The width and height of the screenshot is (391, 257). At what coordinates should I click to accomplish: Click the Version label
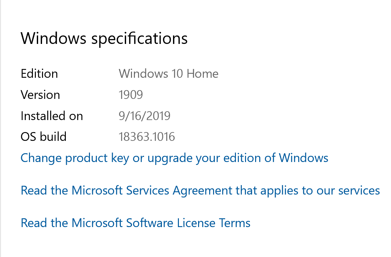pyautogui.click(x=40, y=94)
